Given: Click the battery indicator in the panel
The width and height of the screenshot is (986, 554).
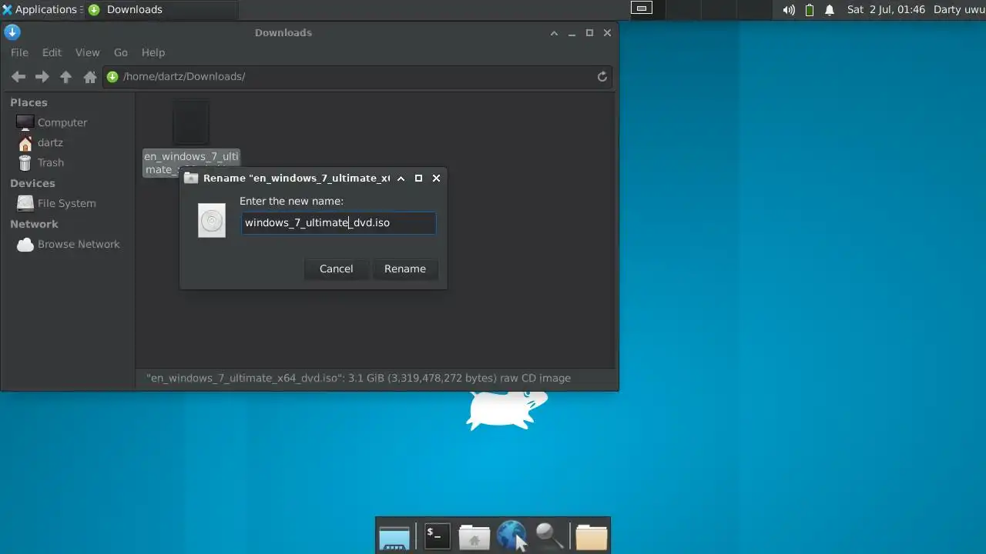Looking at the screenshot, I should pyautogui.click(x=810, y=10).
